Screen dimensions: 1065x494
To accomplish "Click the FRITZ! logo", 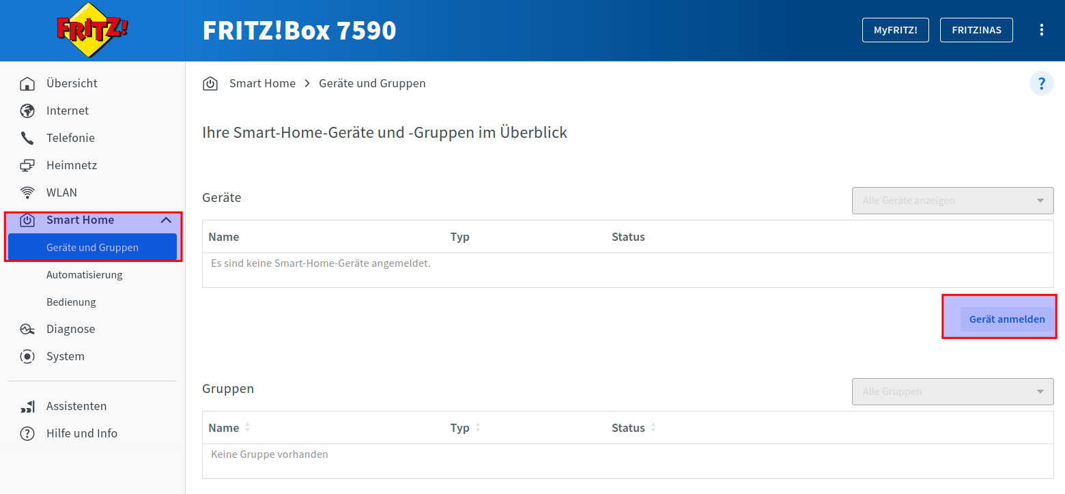I will [92, 31].
